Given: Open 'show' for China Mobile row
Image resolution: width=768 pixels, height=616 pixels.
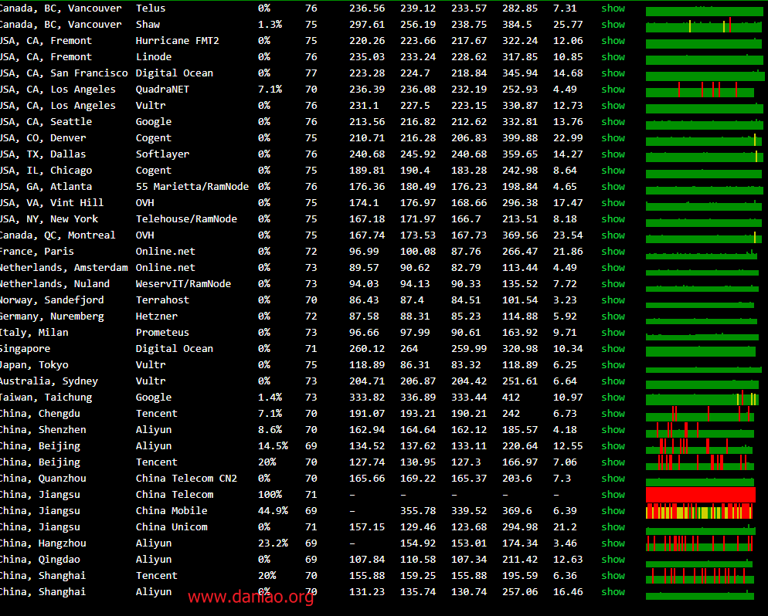Looking at the screenshot, I should click(613, 510).
